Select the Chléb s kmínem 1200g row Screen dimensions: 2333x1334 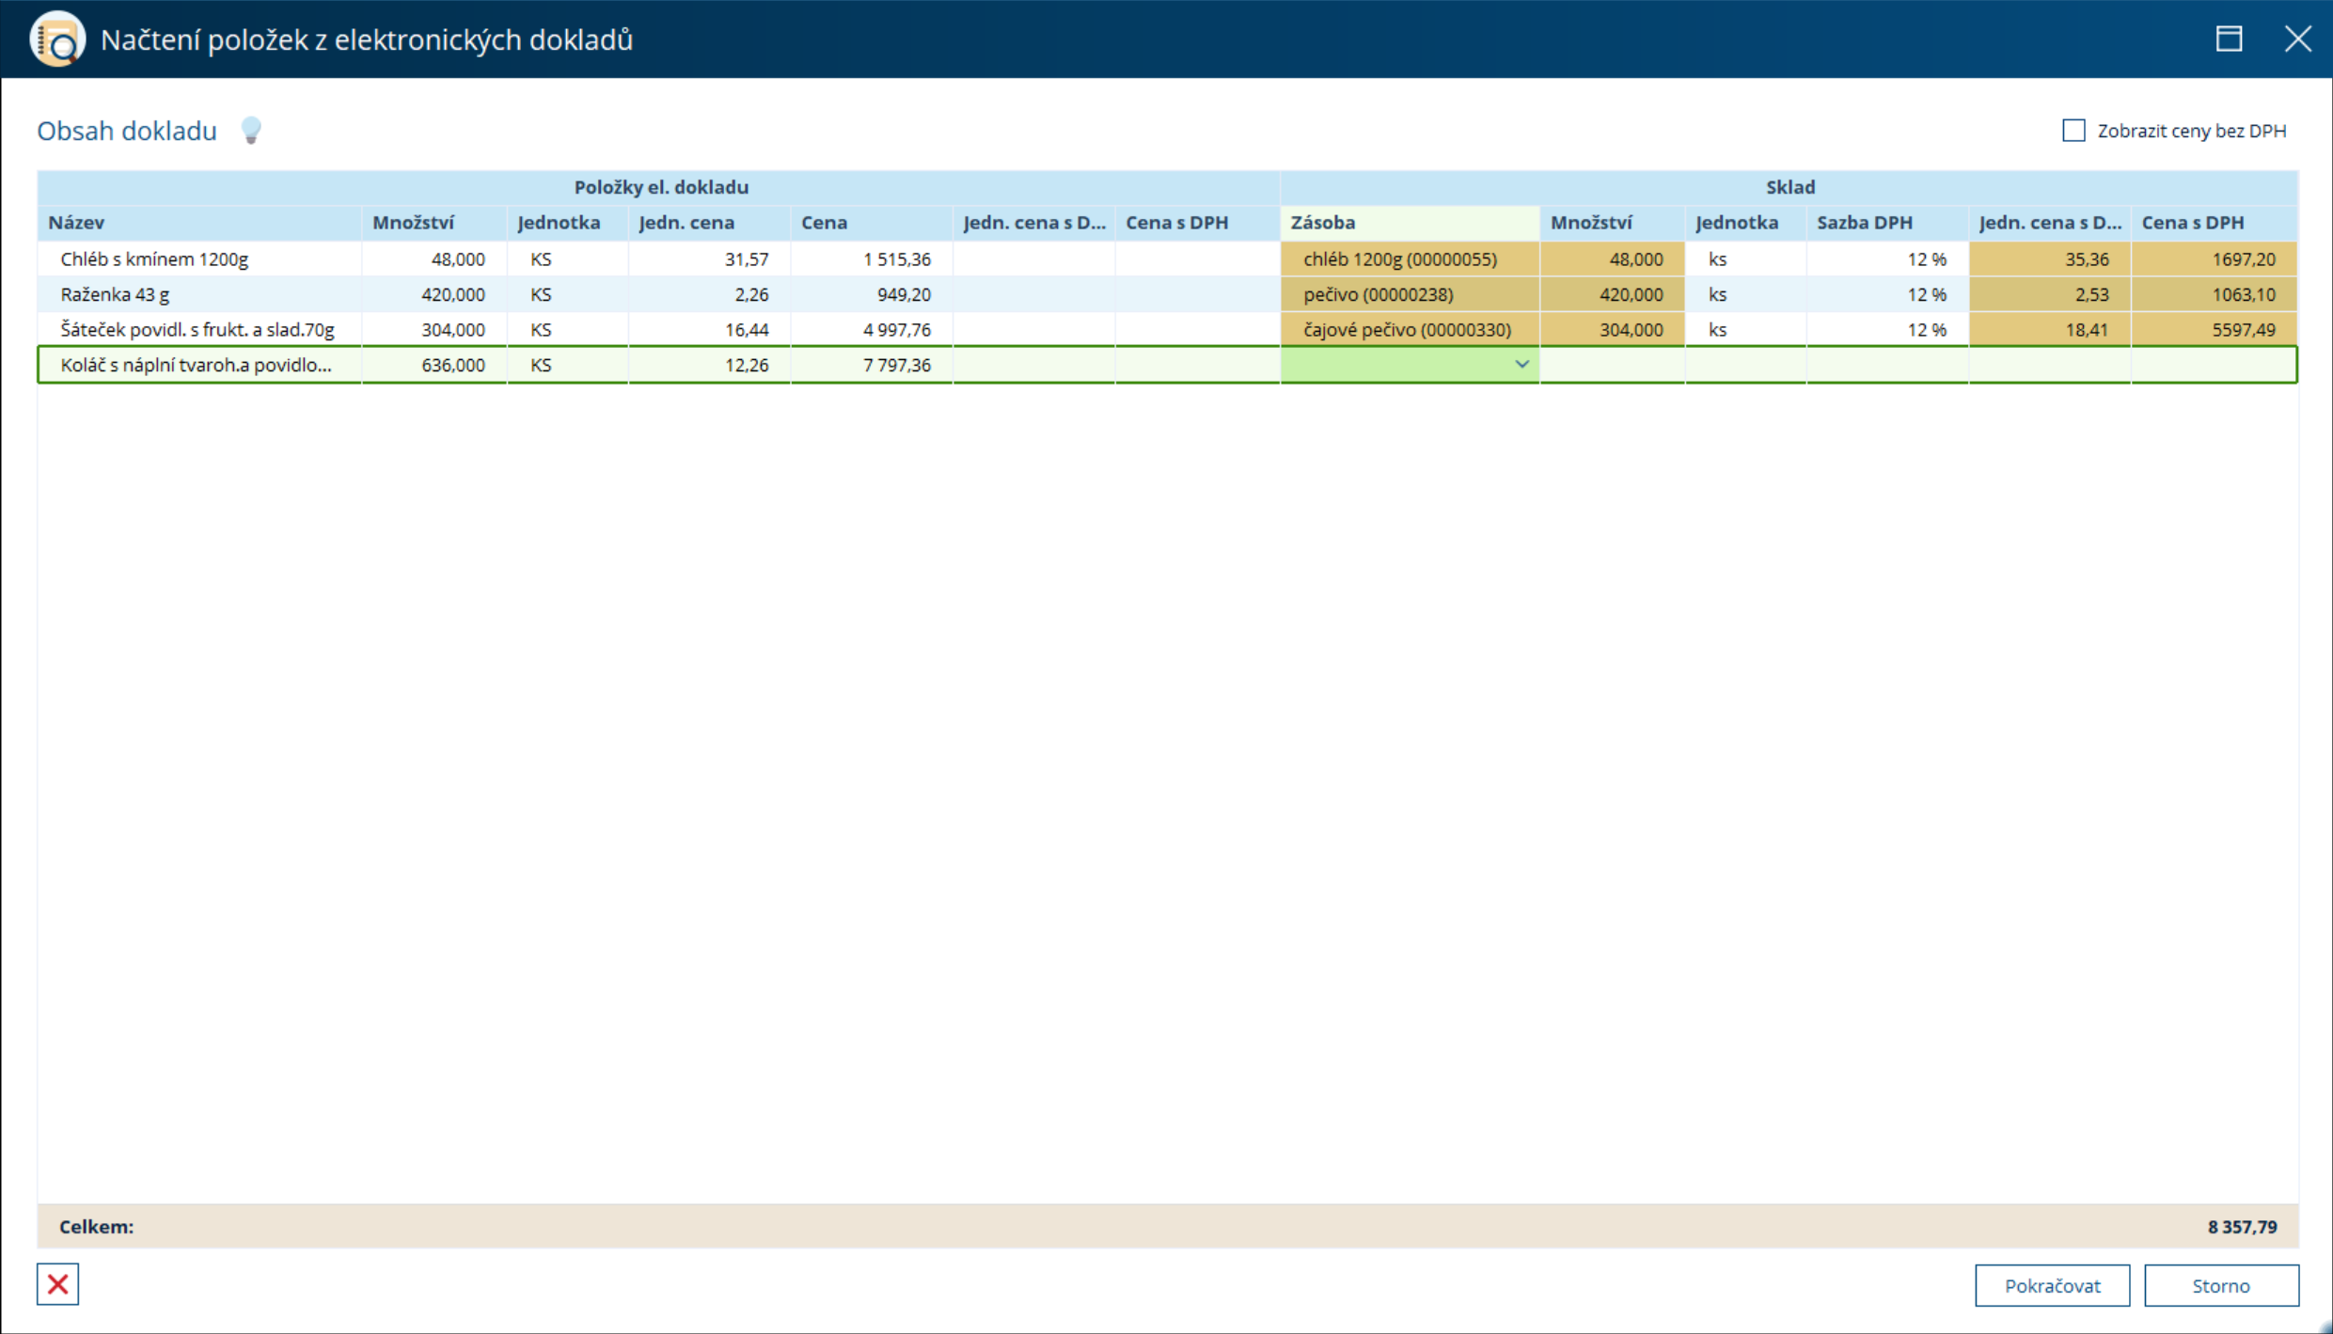(154, 259)
